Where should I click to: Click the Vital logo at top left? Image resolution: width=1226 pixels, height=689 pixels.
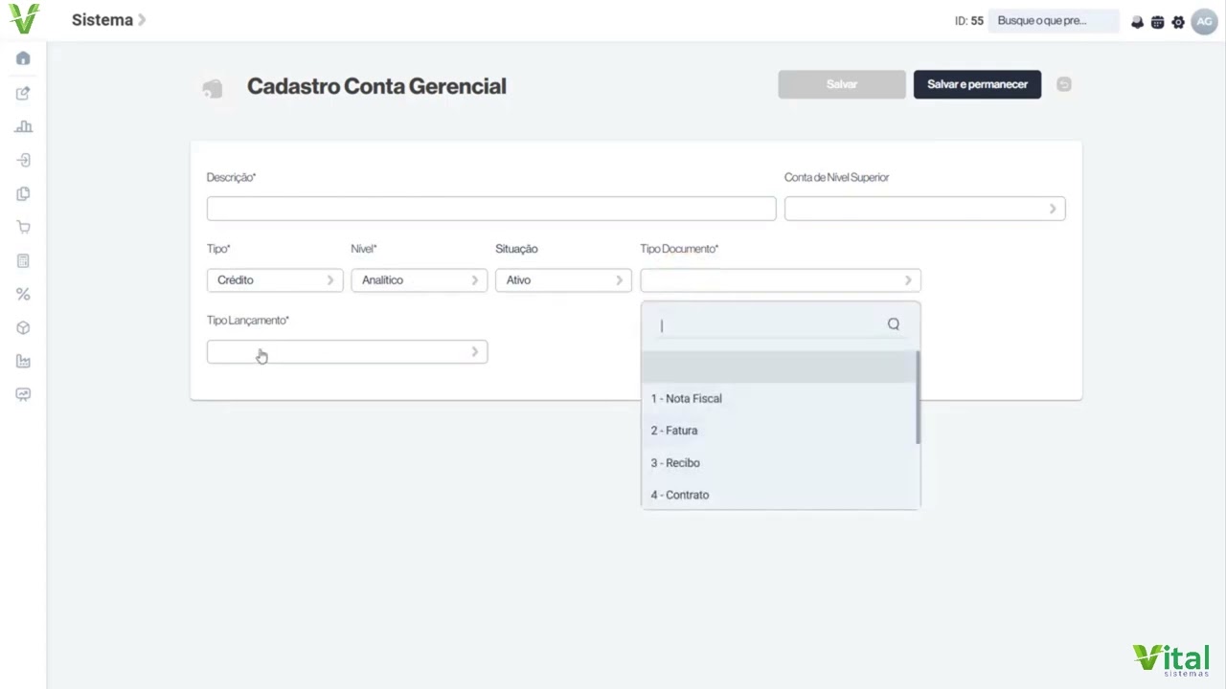click(24, 18)
